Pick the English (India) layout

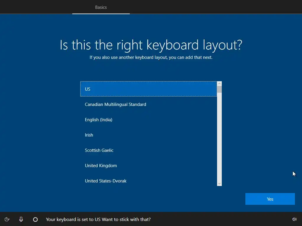(149, 120)
